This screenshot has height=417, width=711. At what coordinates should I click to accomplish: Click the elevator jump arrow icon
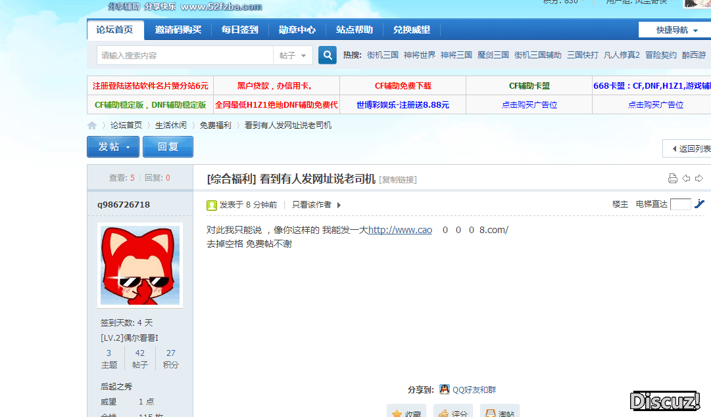pyautogui.click(x=700, y=204)
